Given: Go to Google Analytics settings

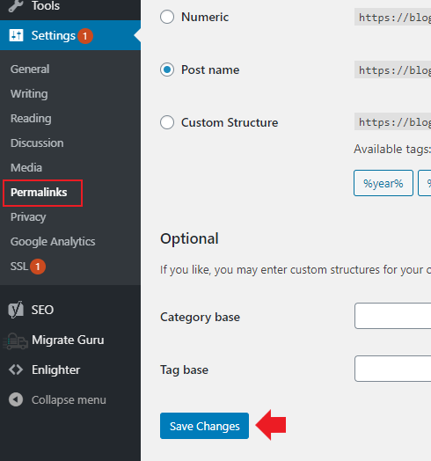Looking at the screenshot, I should coord(53,241).
